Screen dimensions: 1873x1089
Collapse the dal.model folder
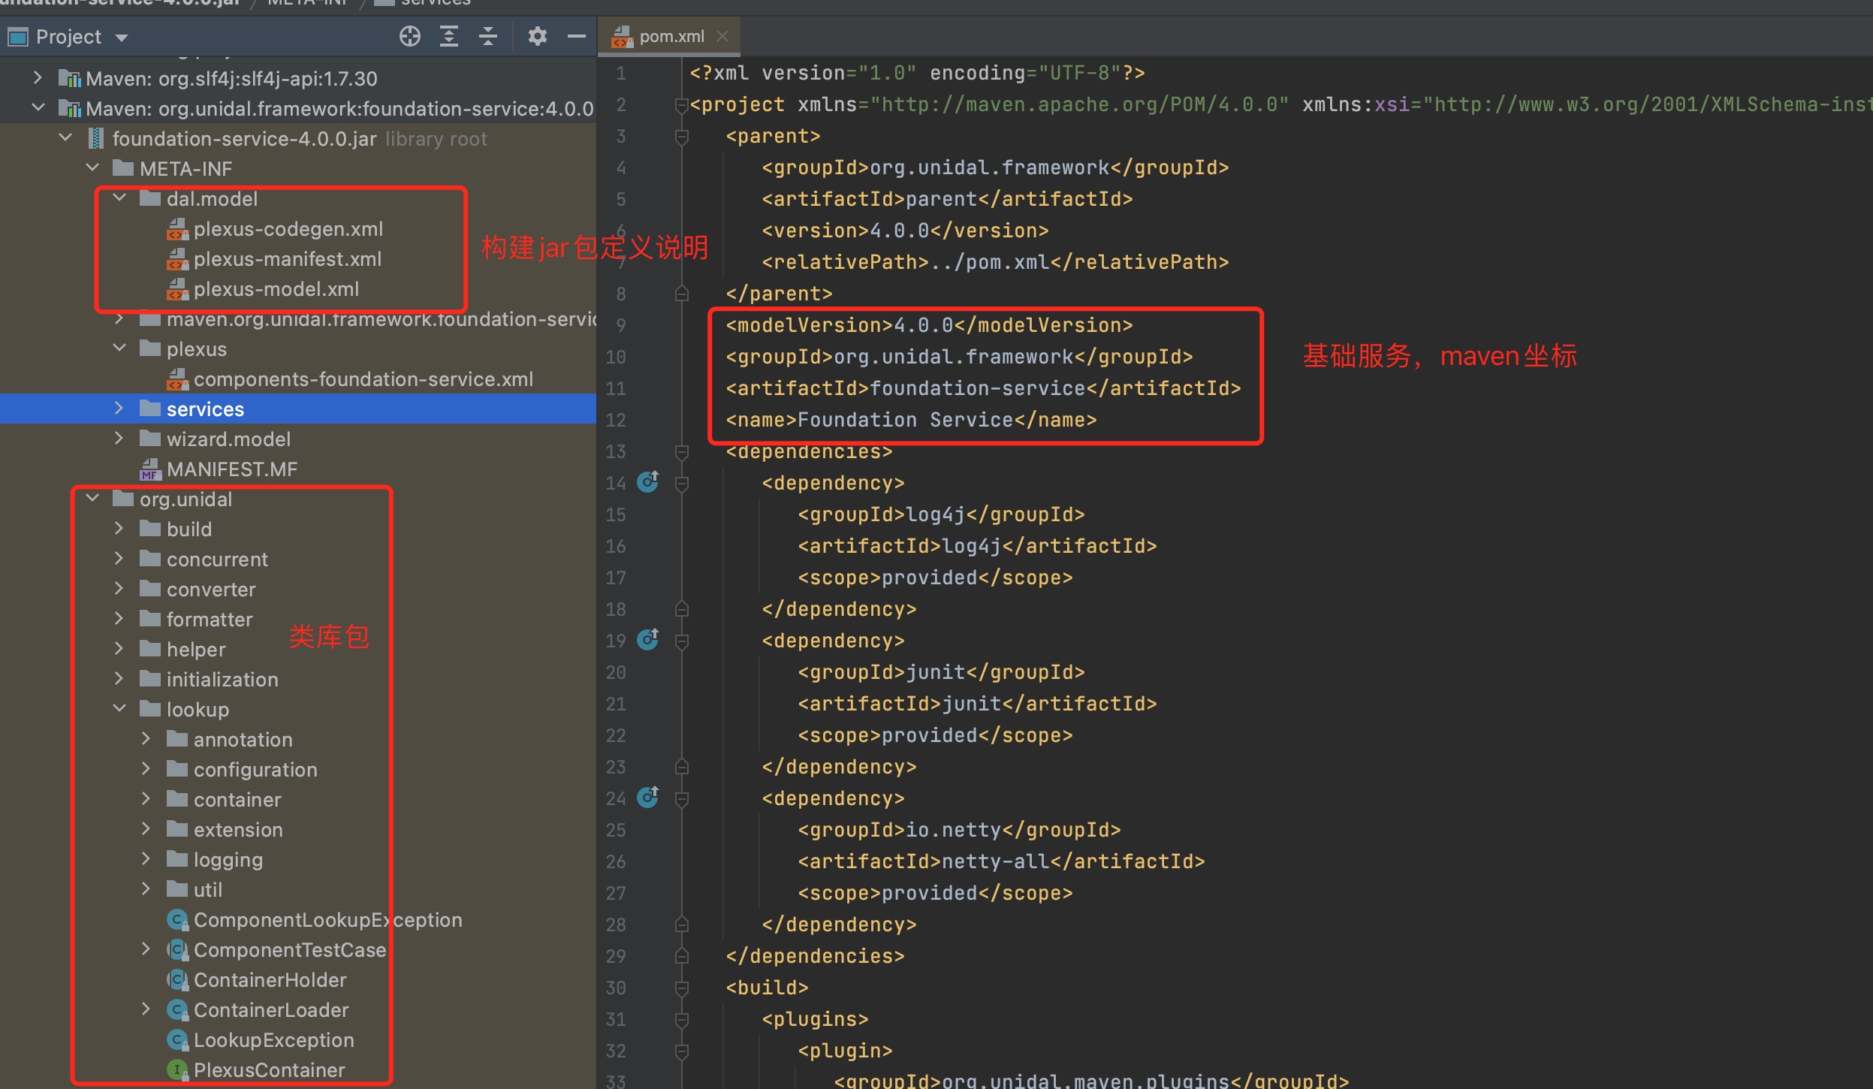tap(119, 198)
